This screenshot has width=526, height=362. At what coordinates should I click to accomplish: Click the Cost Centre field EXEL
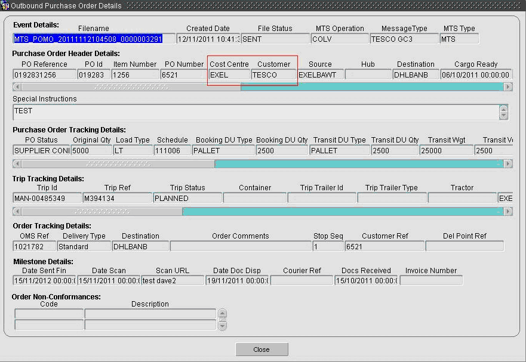(229, 75)
